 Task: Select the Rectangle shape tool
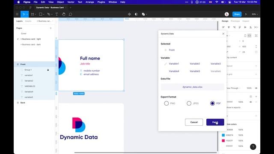coord(41,14)
